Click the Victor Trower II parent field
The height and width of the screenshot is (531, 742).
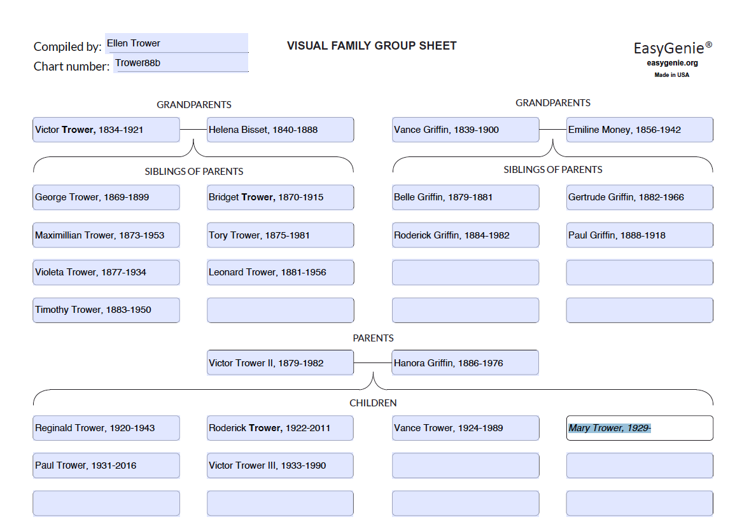(280, 363)
